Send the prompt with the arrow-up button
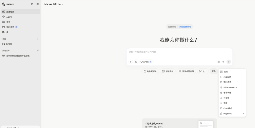This screenshot has width=255, height=128. point(229,62)
